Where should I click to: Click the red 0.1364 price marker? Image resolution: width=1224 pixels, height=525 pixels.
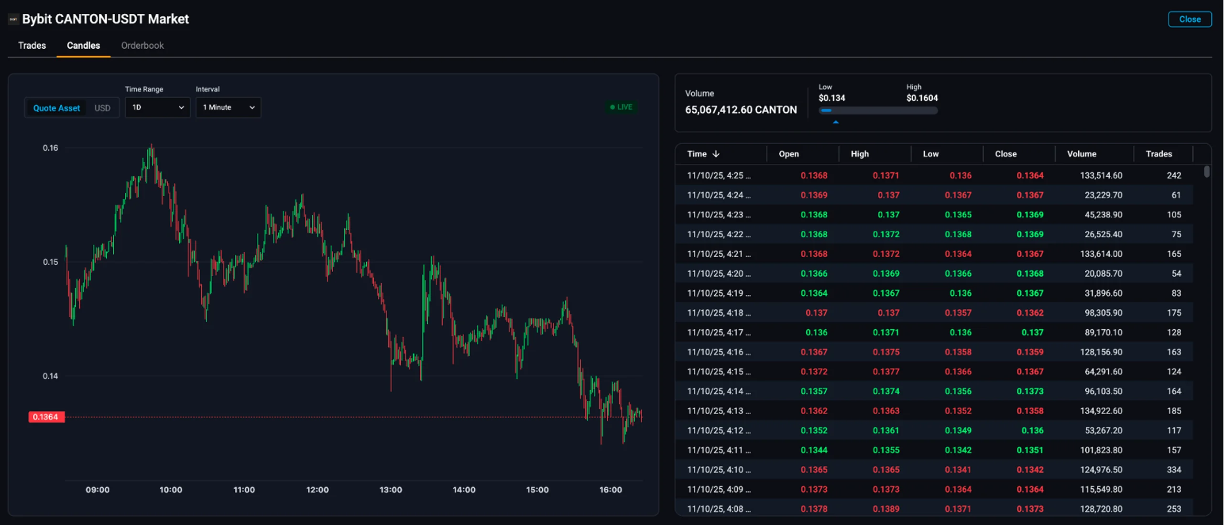(x=46, y=417)
